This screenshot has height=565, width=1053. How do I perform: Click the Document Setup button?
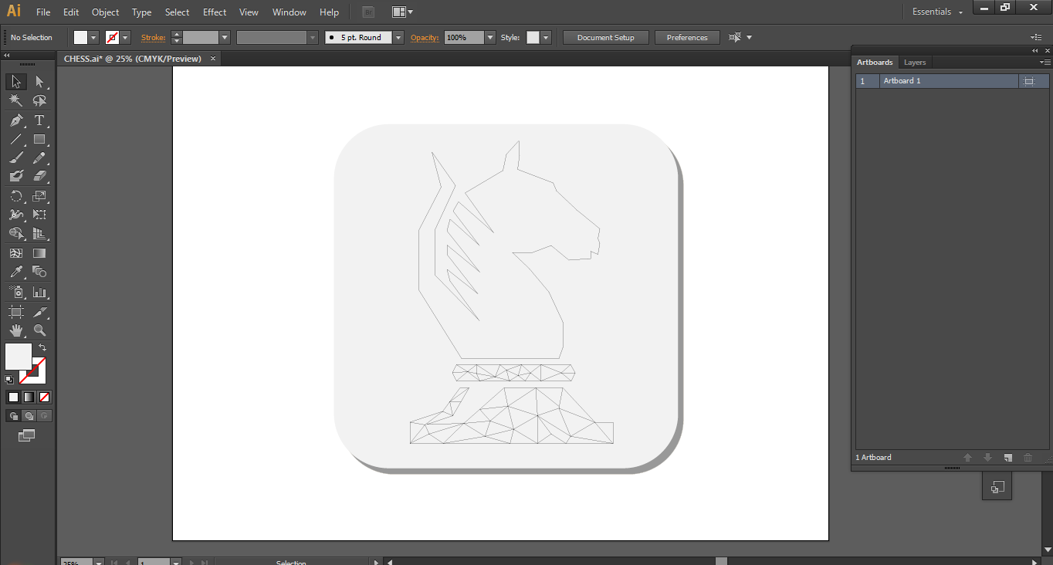605,37
